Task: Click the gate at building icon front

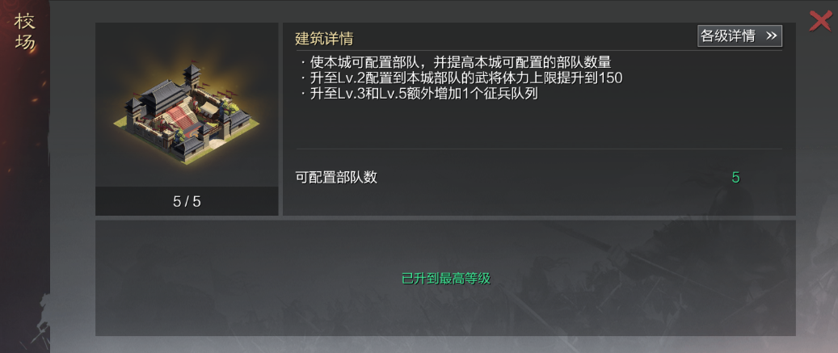Action: (214, 138)
